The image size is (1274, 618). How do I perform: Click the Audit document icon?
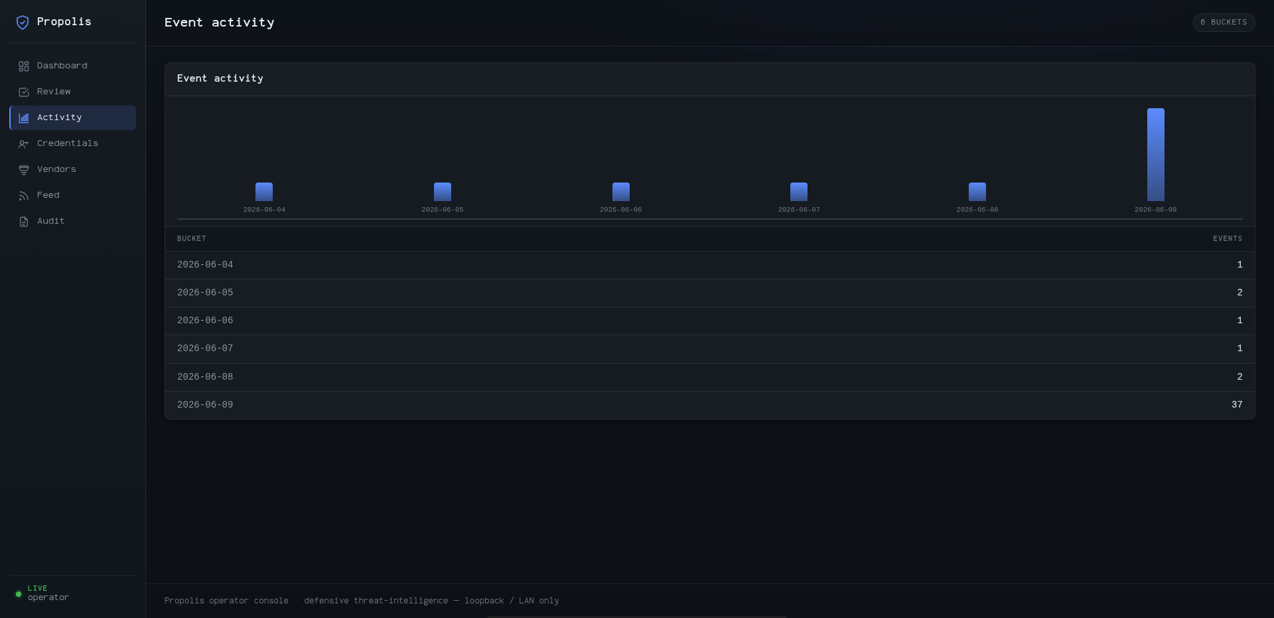coord(24,222)
